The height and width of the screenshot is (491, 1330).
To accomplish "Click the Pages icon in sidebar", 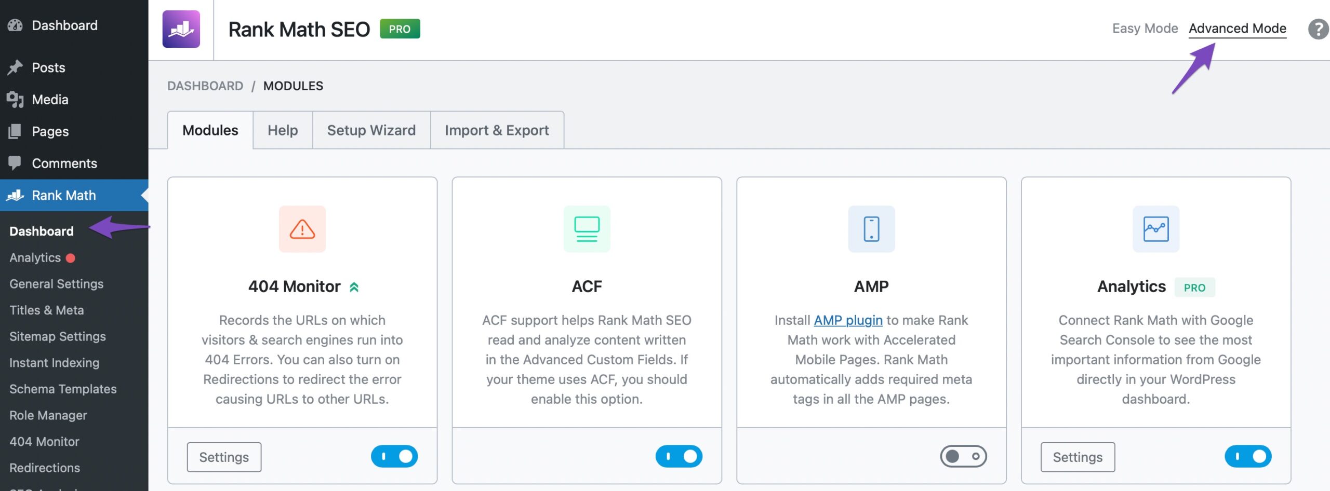I will [x=15, y=131].
